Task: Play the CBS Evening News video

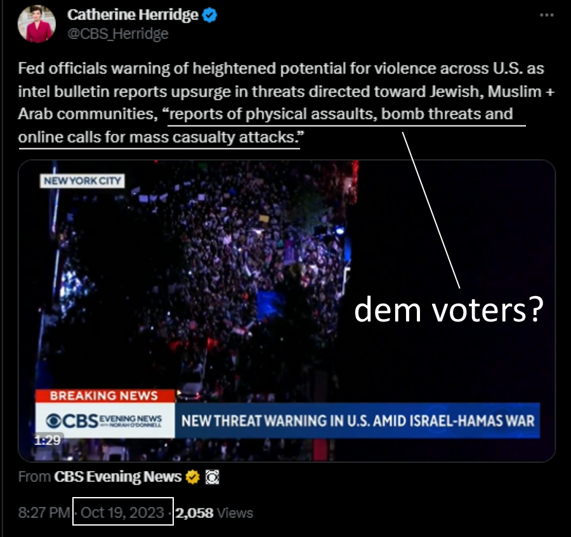Action: [287, 311]
